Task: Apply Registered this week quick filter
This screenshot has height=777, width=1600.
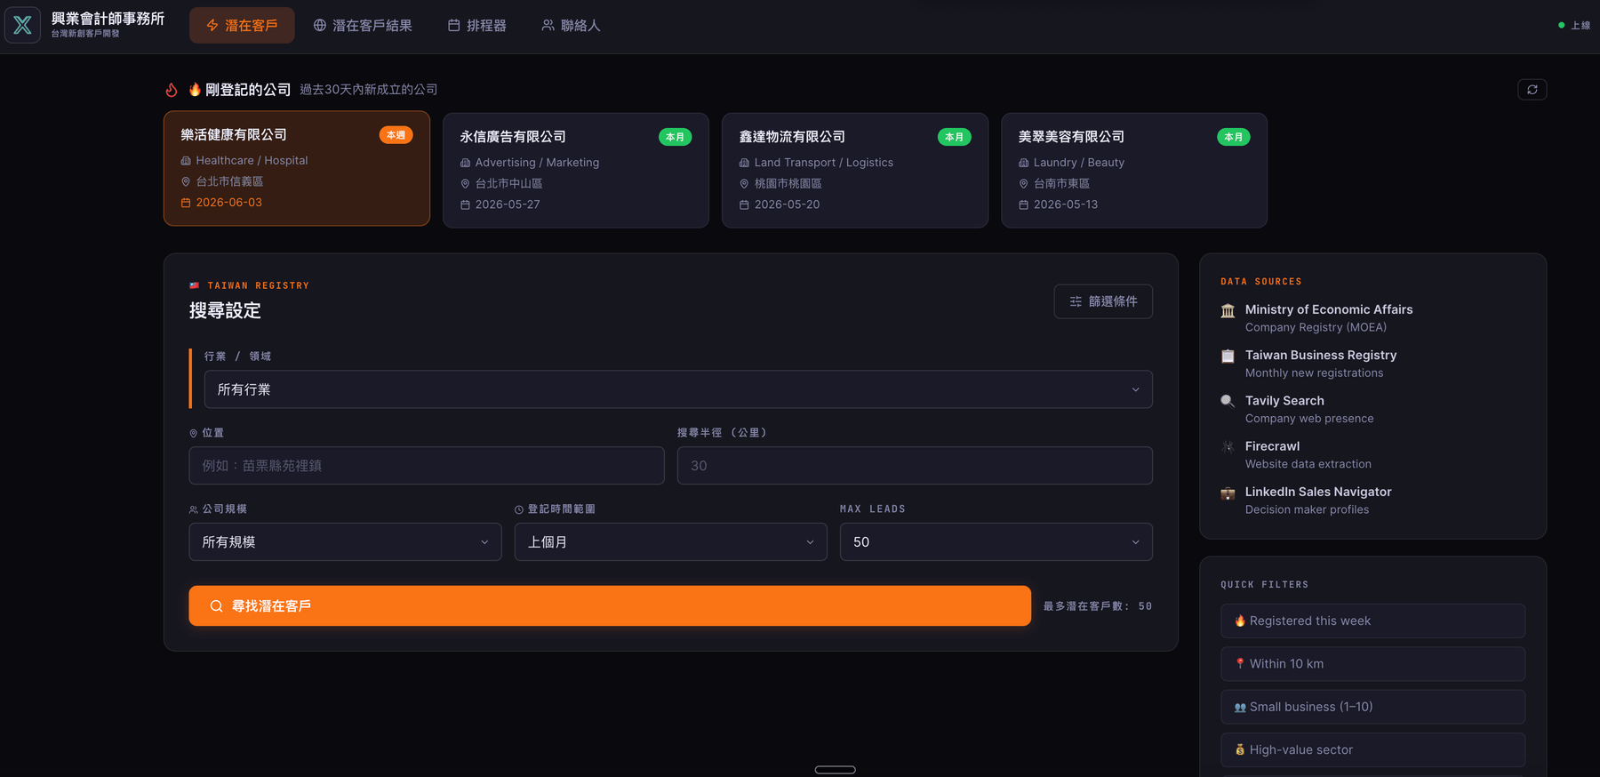Action: (1373, 621)
